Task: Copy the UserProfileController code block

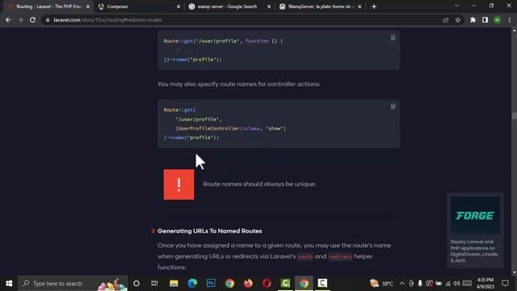Action: click(393, 106)
